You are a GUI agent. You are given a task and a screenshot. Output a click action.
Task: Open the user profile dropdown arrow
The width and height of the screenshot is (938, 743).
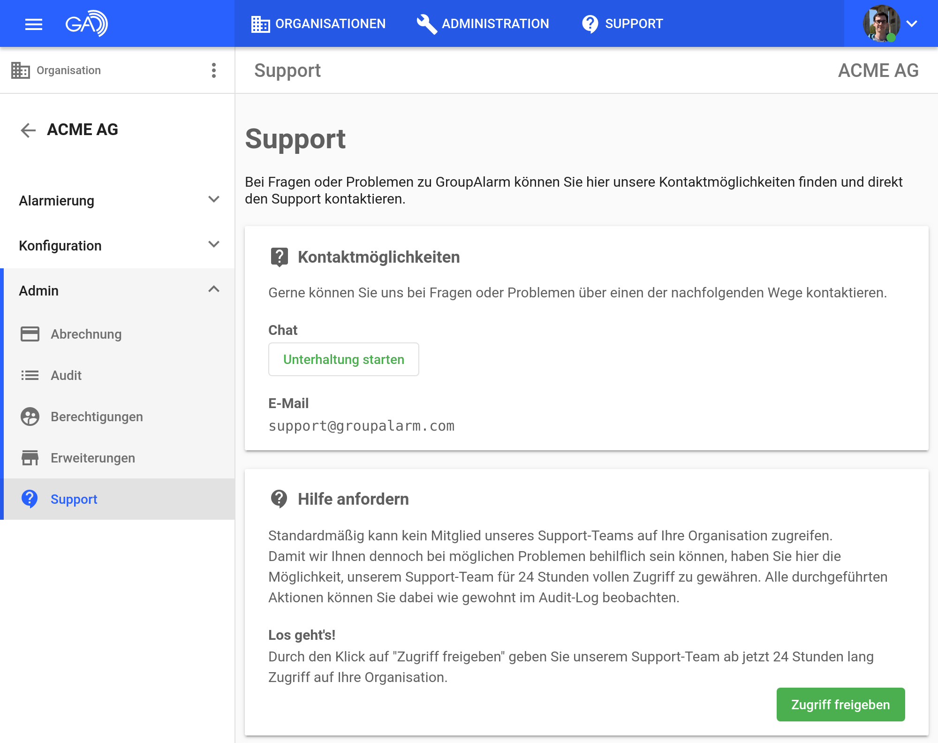(912, 24)
